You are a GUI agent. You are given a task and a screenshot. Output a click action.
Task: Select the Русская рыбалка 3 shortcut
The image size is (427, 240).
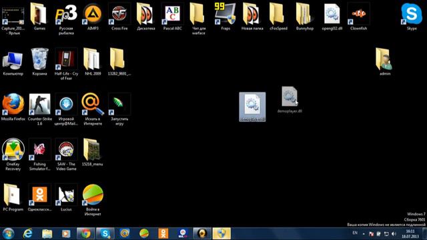tap(66, 19)
